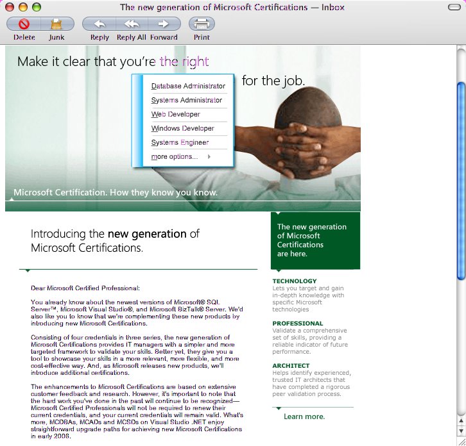Choose Systems Administrator option
466x446 pixels.
186,101
